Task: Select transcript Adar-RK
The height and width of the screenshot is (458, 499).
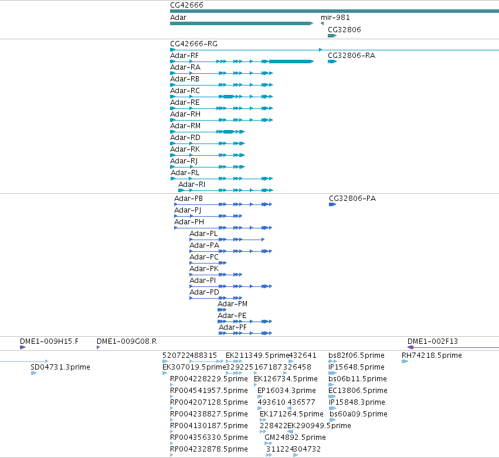Action: pos(207,155)
